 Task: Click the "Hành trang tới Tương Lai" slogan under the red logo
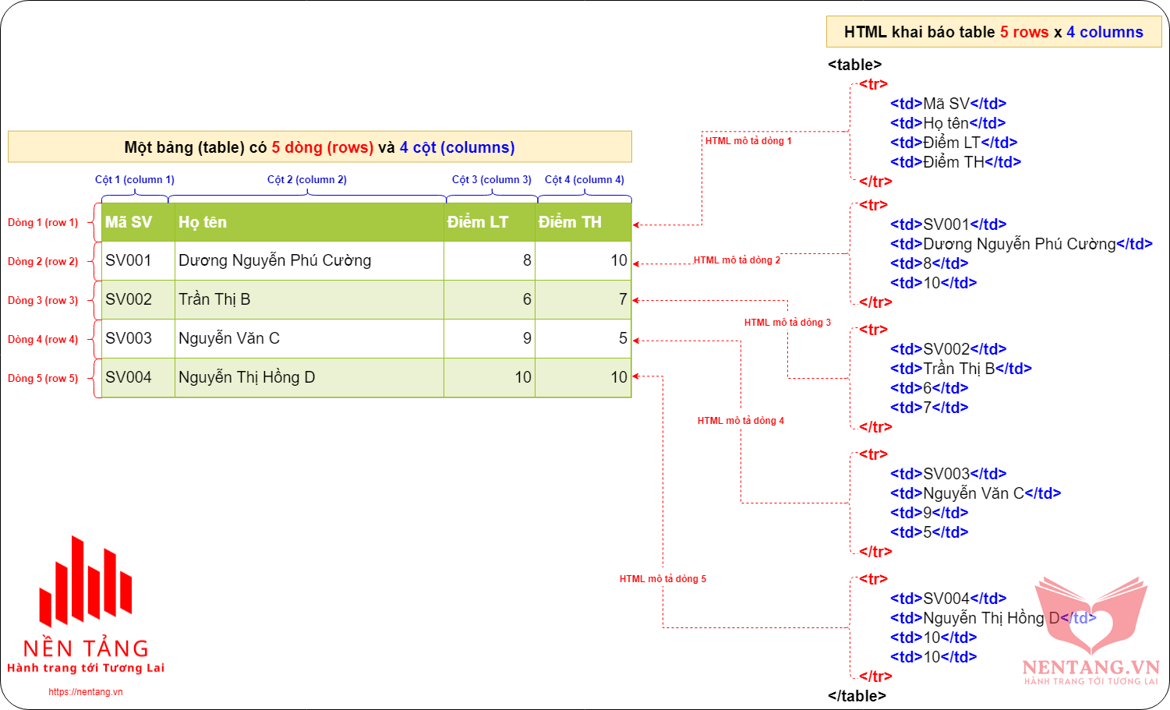pyautogui.click(x=86, y=668)
